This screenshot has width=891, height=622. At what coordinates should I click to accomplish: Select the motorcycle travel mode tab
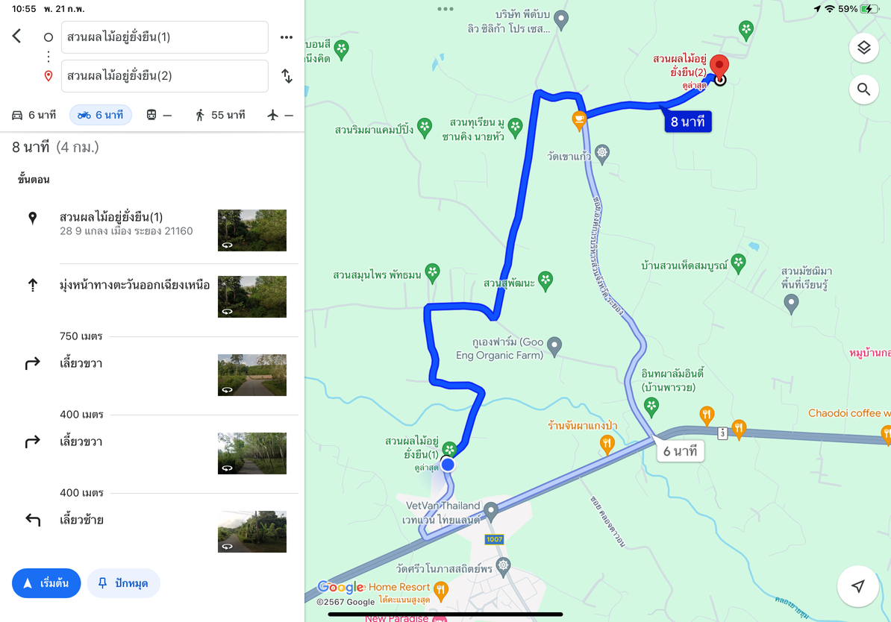tap(101, 115)
